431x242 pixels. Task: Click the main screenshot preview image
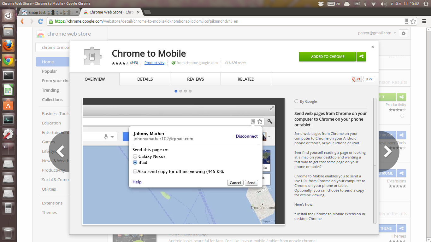184,161
